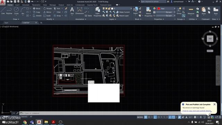This screenshot has width=222, height=125.
Task: Toggle polar tracking in status bar
Action: coord(159,117)
